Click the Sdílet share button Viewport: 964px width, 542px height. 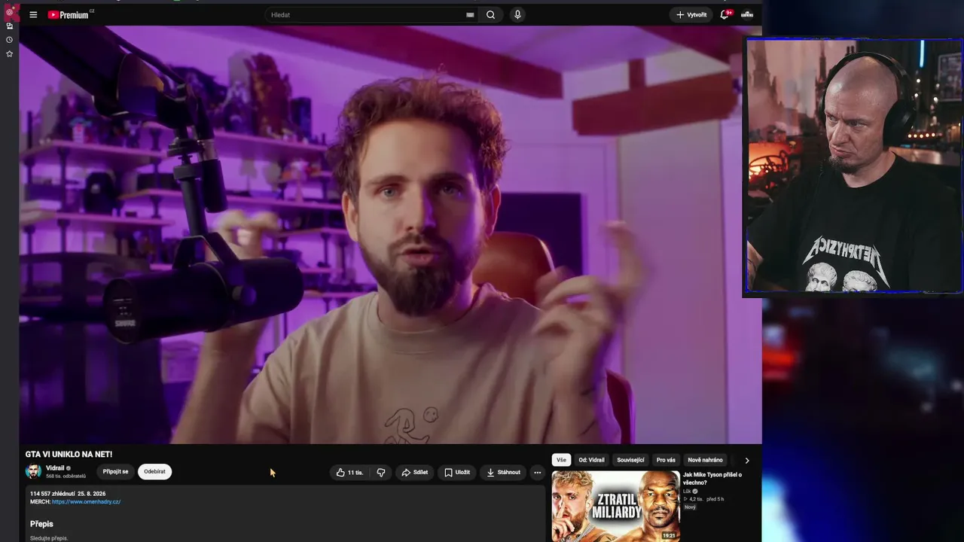tap(414, 472)
